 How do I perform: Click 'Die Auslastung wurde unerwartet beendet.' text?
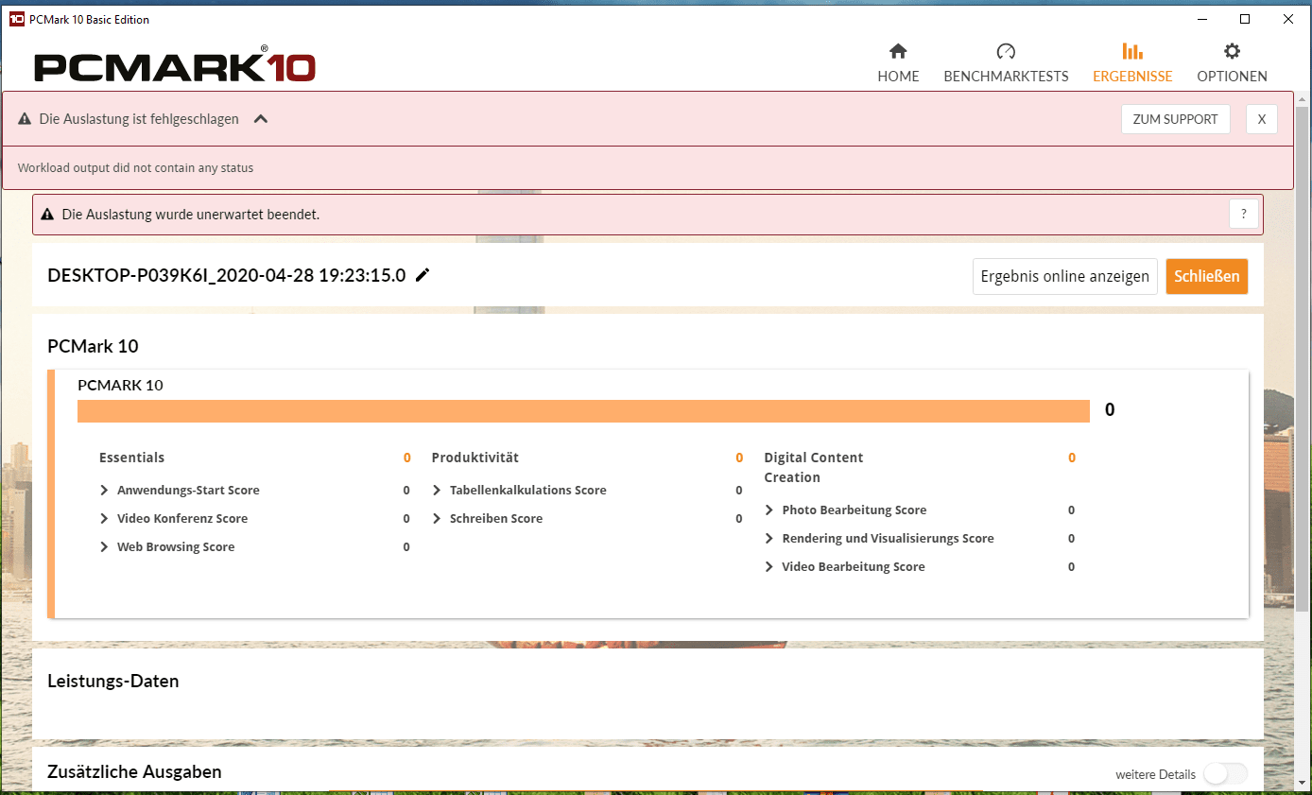point(191,215)
